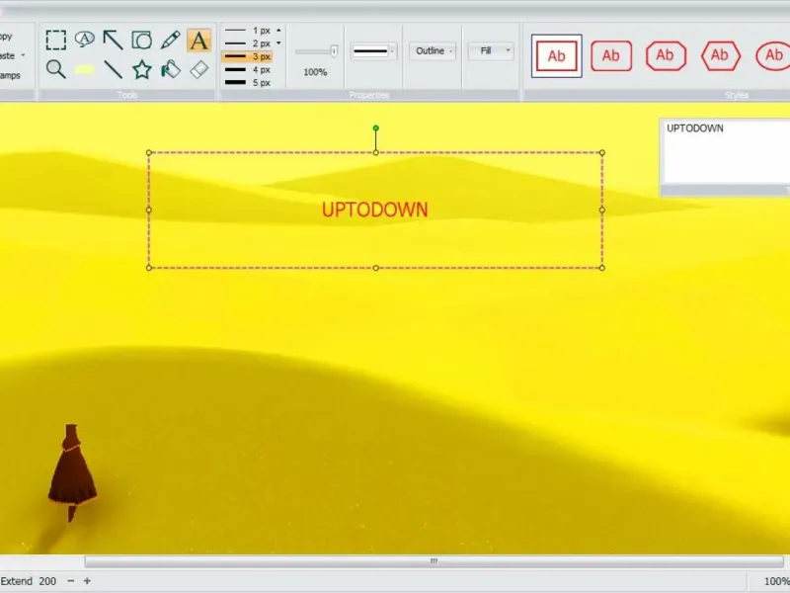Click the status bar zoom percentage

[776, 581]
